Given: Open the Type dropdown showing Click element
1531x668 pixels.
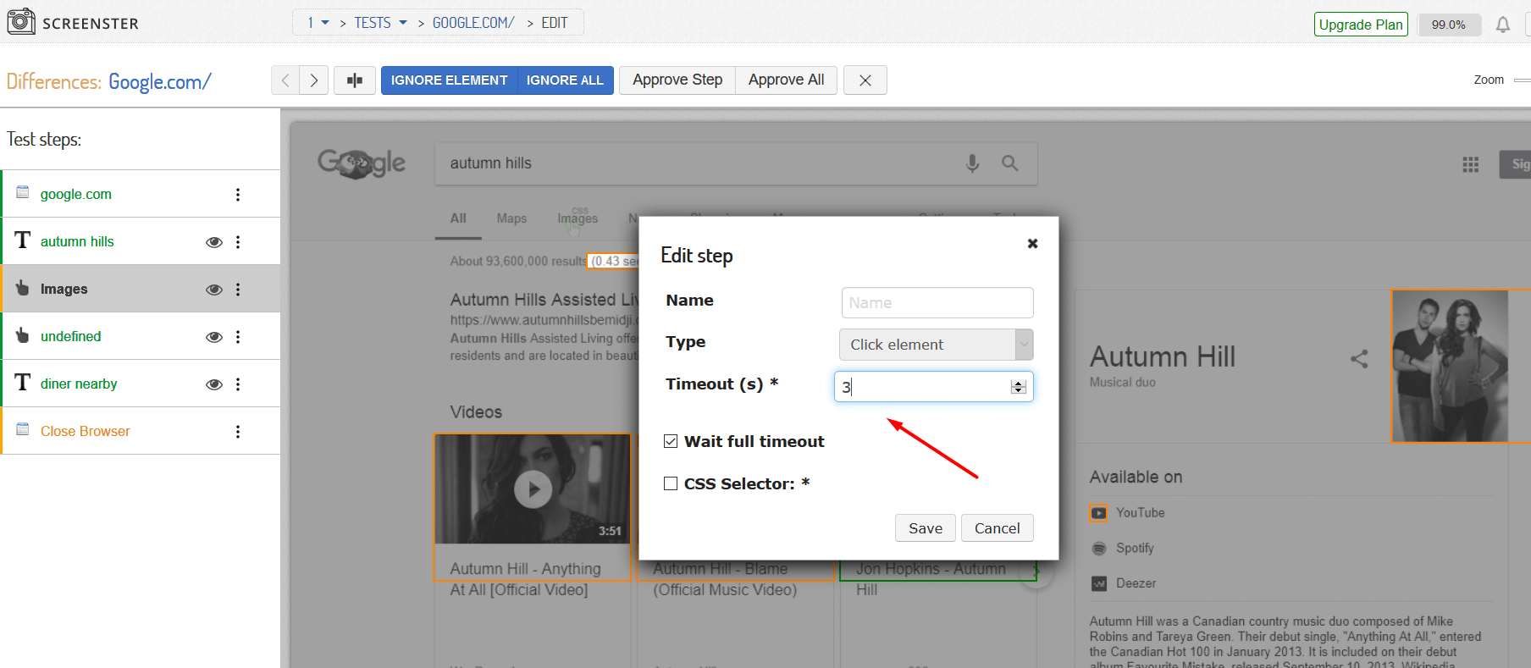Looking at the screenshot, I should [x=937, y=345].
